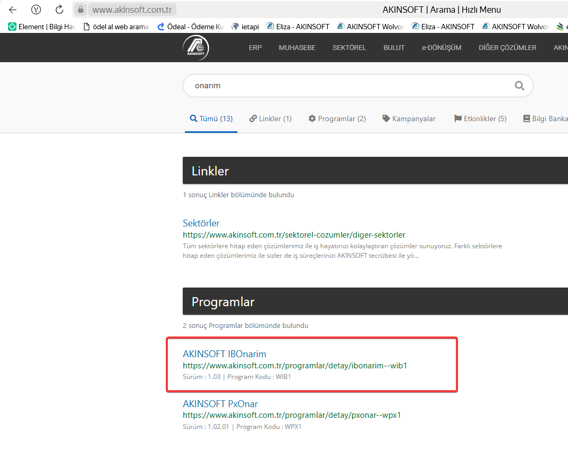
Task: Open the AKINSOFT PxOnar result
Action: (220, 403)
